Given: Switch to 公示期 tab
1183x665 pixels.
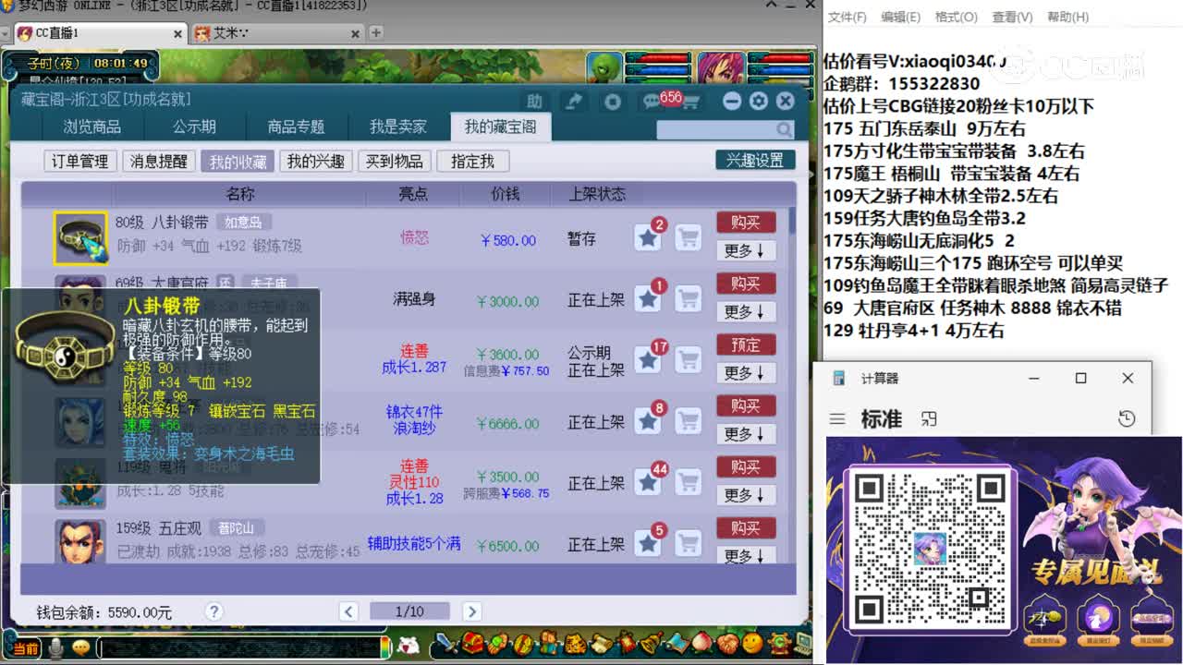Looking at the screenshot, I should pos(194,127).
